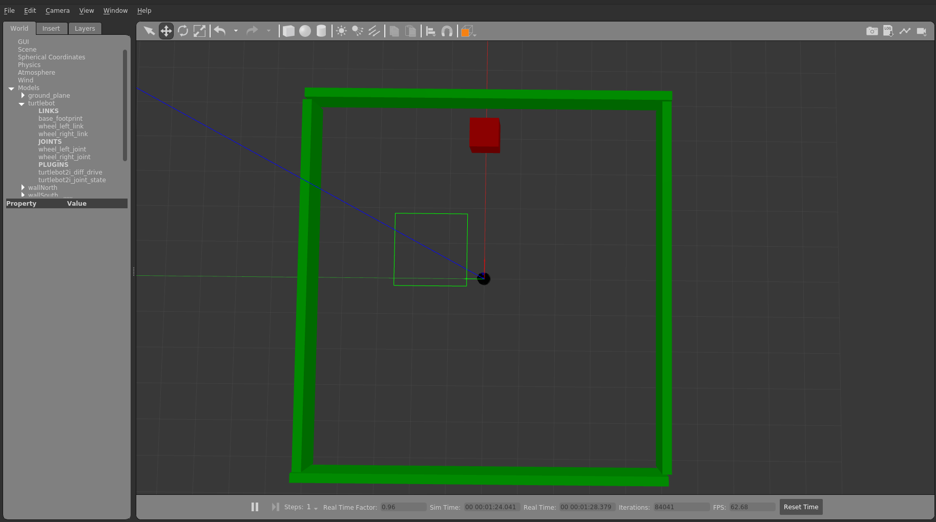Image resolution: width=936 pixels, height=522 pixels.
Task: Toggle the snap tool magnet icon
Action: pyautogui.click(x=447, y=31)
